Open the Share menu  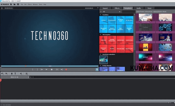point(40,4)
